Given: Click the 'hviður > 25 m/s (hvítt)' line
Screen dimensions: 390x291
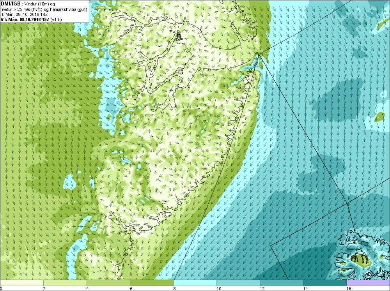Looking at the screenshot, I should pyautogui.click(x=44, y=9).
